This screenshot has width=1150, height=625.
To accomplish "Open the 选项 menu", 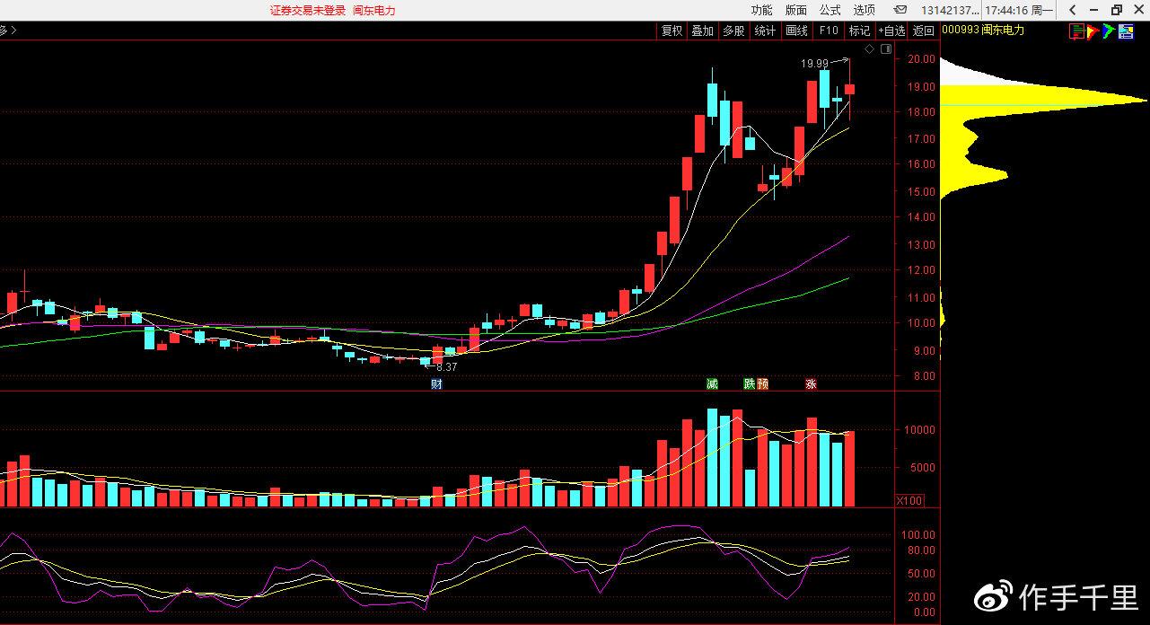I will [x=864, y=10].
